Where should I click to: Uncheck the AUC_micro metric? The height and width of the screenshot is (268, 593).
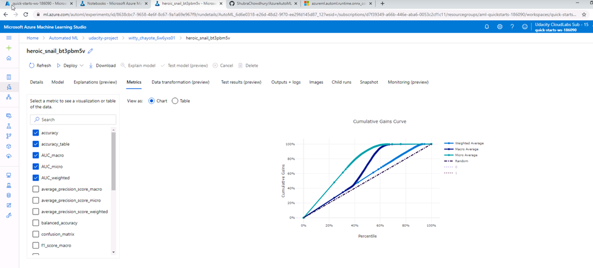point(36,167)
